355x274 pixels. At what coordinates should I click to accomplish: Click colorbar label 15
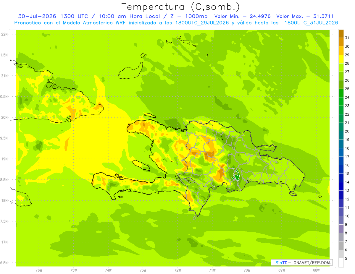point(347,174)
